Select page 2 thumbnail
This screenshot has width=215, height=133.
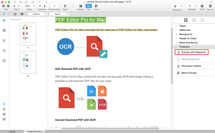point(28,62)
